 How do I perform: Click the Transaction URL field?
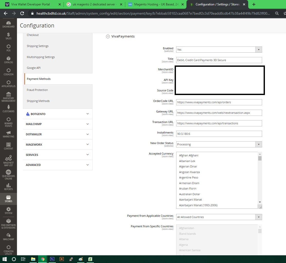click(x=219, y=123)
